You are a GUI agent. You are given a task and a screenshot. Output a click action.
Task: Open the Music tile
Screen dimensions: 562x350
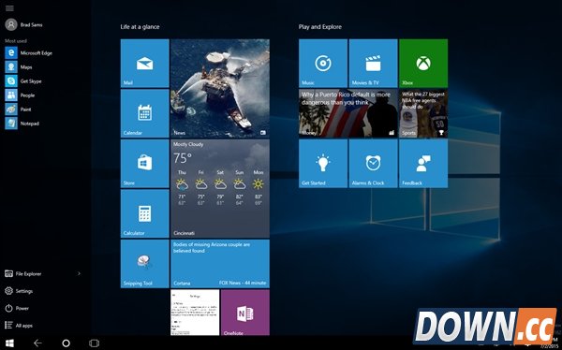point(323,63)
